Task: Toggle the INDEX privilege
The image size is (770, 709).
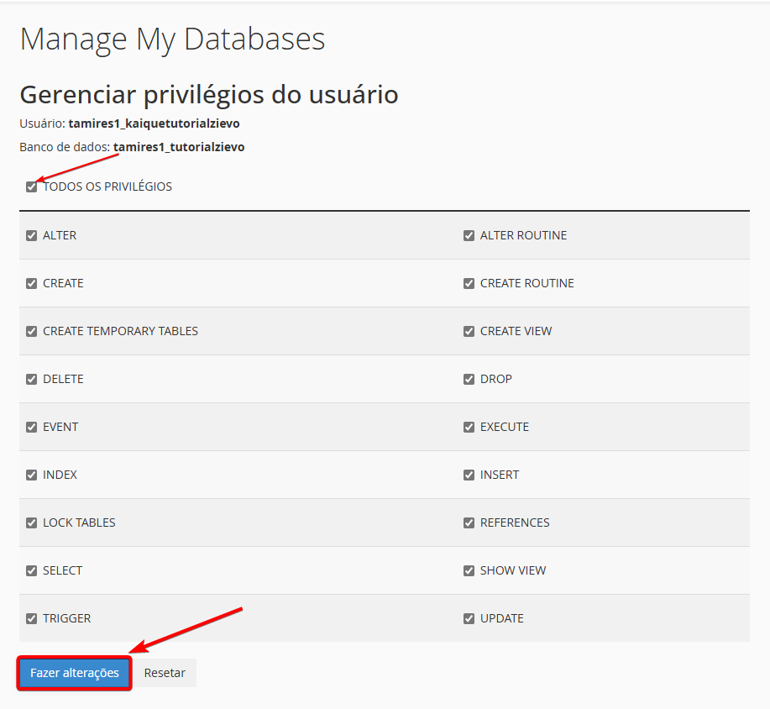Action: click(31, 475)
